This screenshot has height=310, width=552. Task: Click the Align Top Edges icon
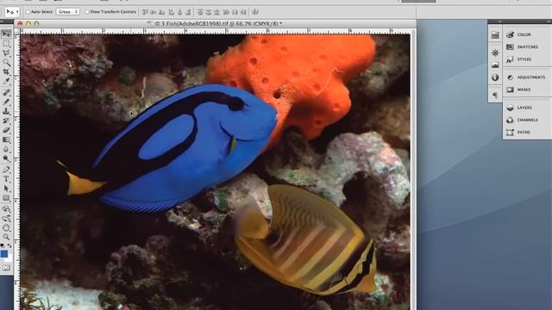pos(145,12)
